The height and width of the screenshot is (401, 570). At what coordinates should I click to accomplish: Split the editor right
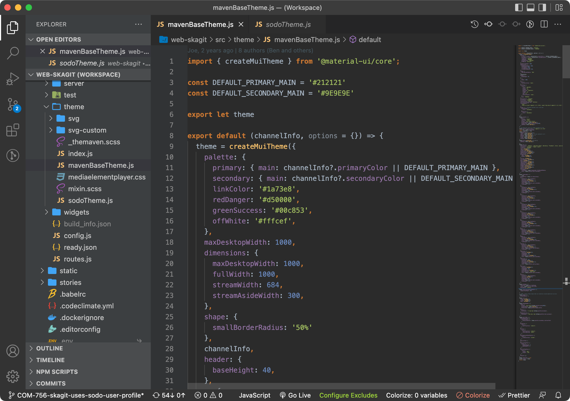(x=544, y=24)
